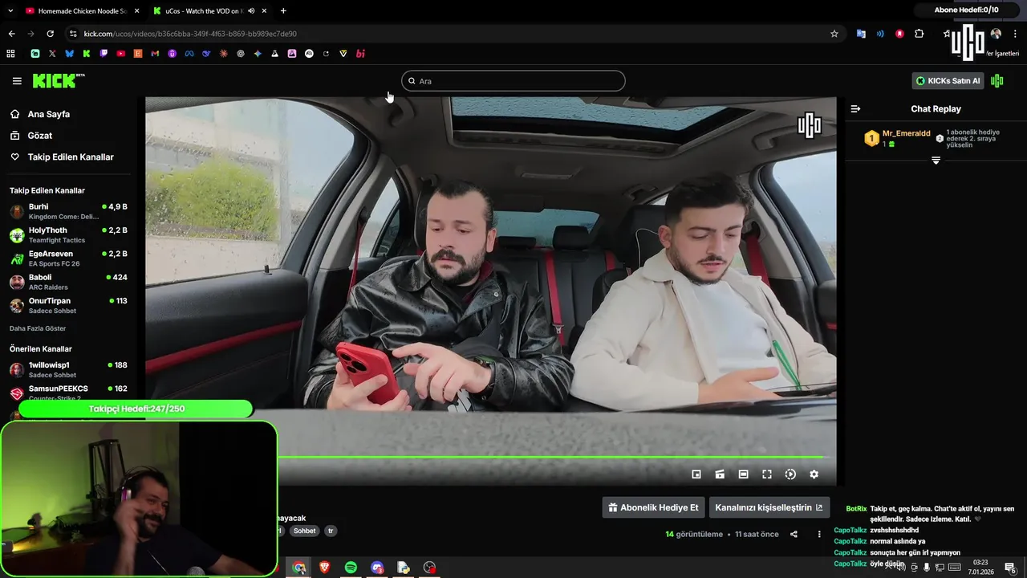Click KICKs Satın Al button

click(948, 81)
